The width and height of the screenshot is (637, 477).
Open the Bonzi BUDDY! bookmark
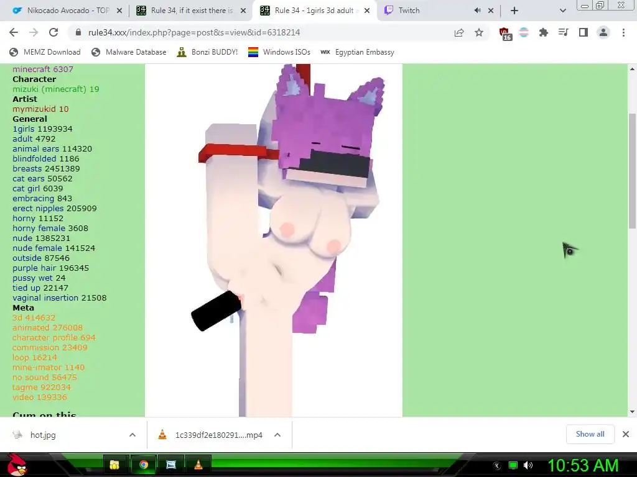207,52
